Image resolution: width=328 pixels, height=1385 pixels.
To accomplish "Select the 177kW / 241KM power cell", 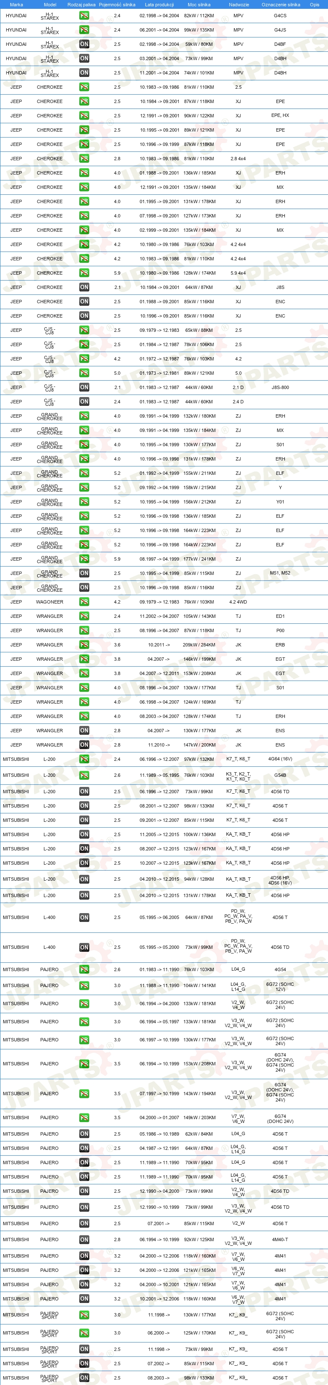I will (199, 559).
